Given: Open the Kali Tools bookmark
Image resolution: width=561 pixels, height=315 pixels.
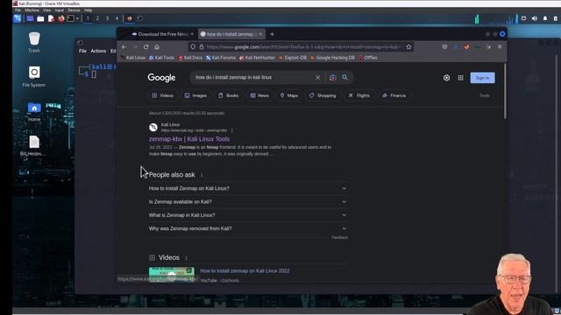Looking at the screenshot, I should (161, 58).
